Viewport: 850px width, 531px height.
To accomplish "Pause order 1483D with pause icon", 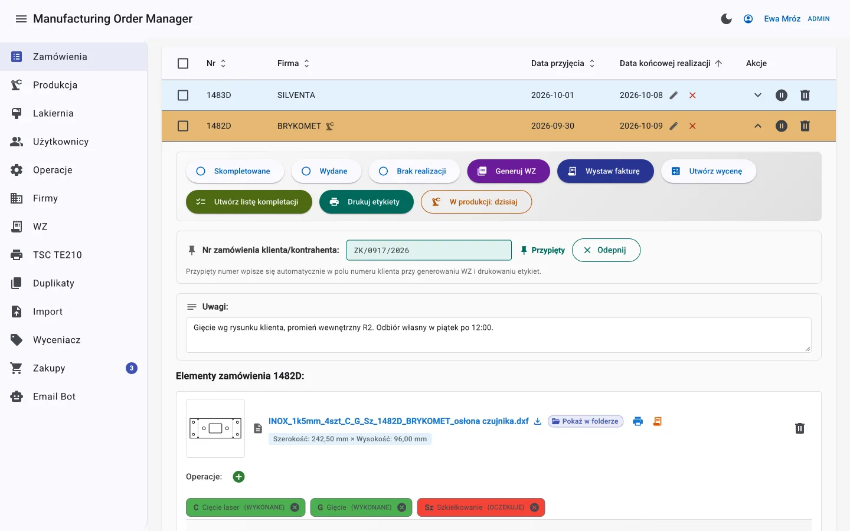I will (x=782, y=95).
